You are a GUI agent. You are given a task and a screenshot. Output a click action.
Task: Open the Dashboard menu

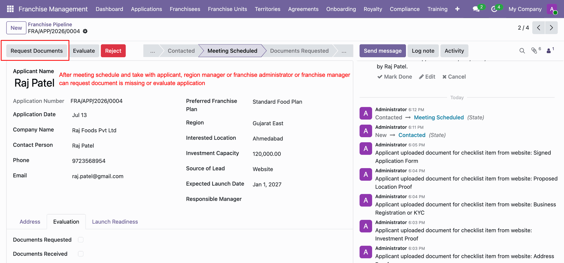[109, 9]
